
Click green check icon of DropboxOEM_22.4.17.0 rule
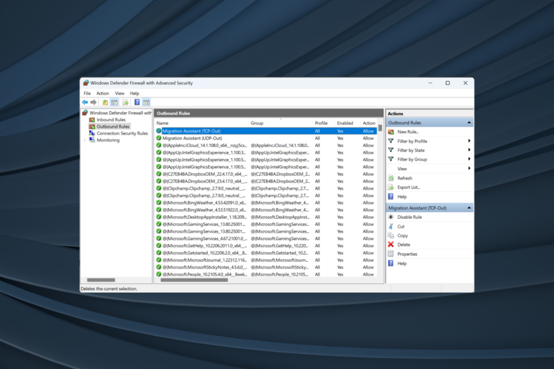pyautogui.click(x=159, y=174)
